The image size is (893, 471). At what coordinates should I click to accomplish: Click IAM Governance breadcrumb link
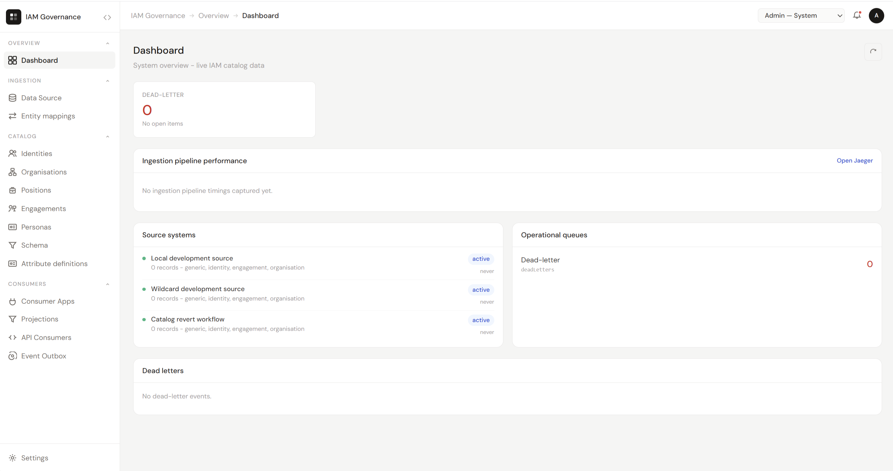click(158, 16)
